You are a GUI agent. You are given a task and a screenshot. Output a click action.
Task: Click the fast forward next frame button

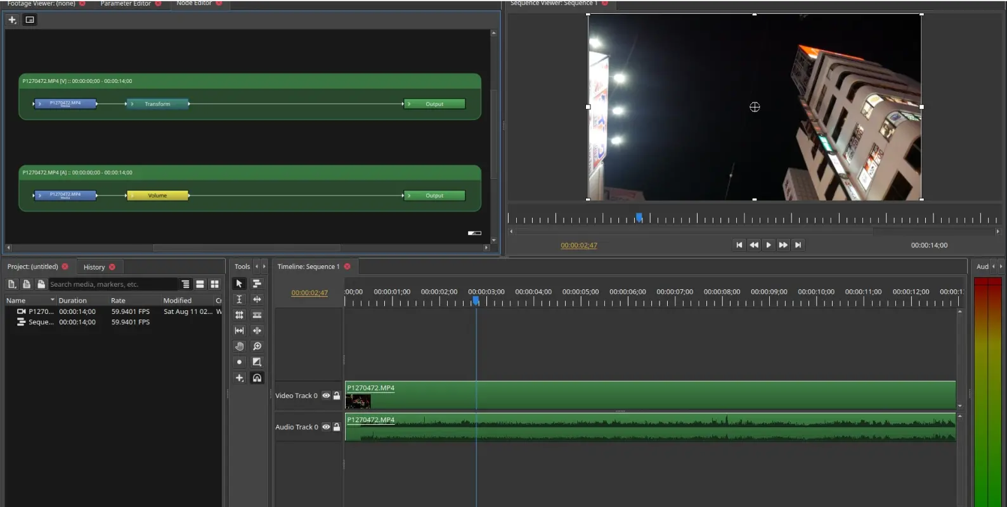pos(783,245)
